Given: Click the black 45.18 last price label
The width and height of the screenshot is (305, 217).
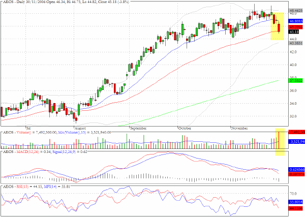Looking at the screenshot, I should click(294, 32).
